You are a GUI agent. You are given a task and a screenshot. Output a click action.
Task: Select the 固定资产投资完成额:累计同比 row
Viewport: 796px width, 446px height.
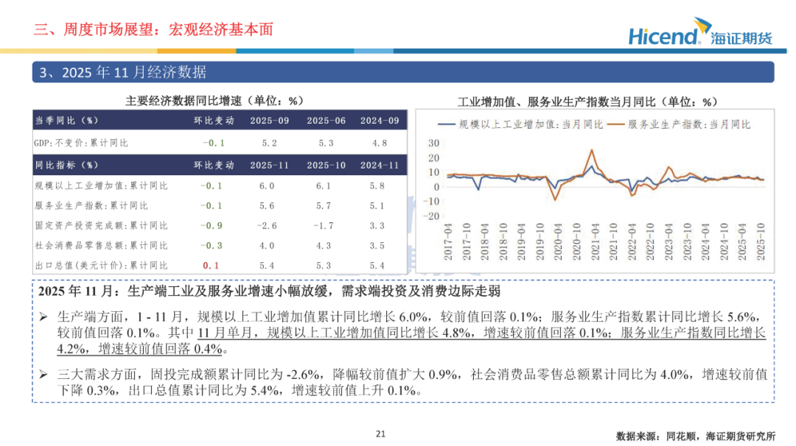pos(220,225)
